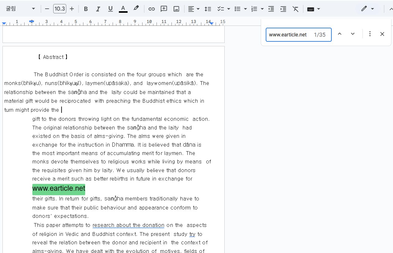393x253 pixels.
Task: Toggle italic formatting
Action: (98, 9)
